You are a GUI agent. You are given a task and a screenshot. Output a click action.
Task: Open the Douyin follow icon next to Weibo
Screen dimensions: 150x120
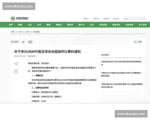point(30,42)
